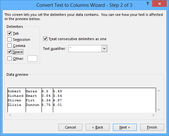Click the data preview scroll up arrow
This screenshot has width=169, height=136.
tap(159, 91)
